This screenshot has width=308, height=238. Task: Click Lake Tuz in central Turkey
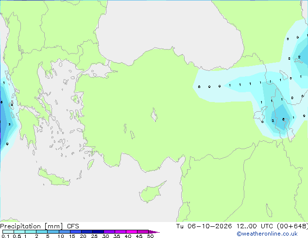(x=154, y=115)
